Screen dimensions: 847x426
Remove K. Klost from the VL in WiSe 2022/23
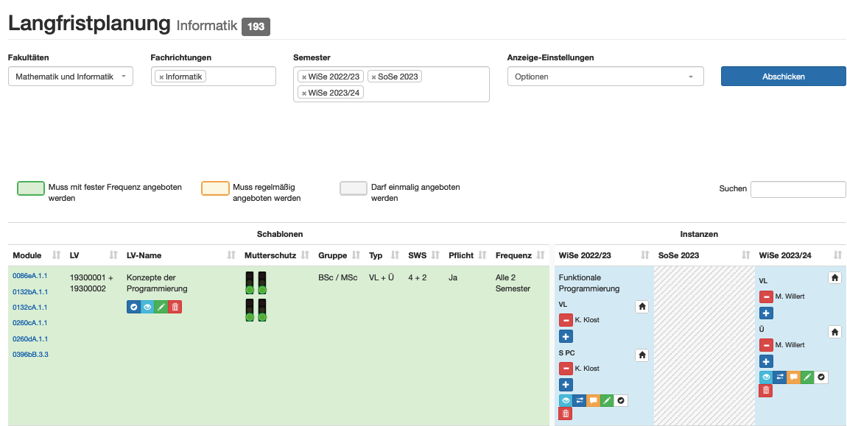coord(566,320)
